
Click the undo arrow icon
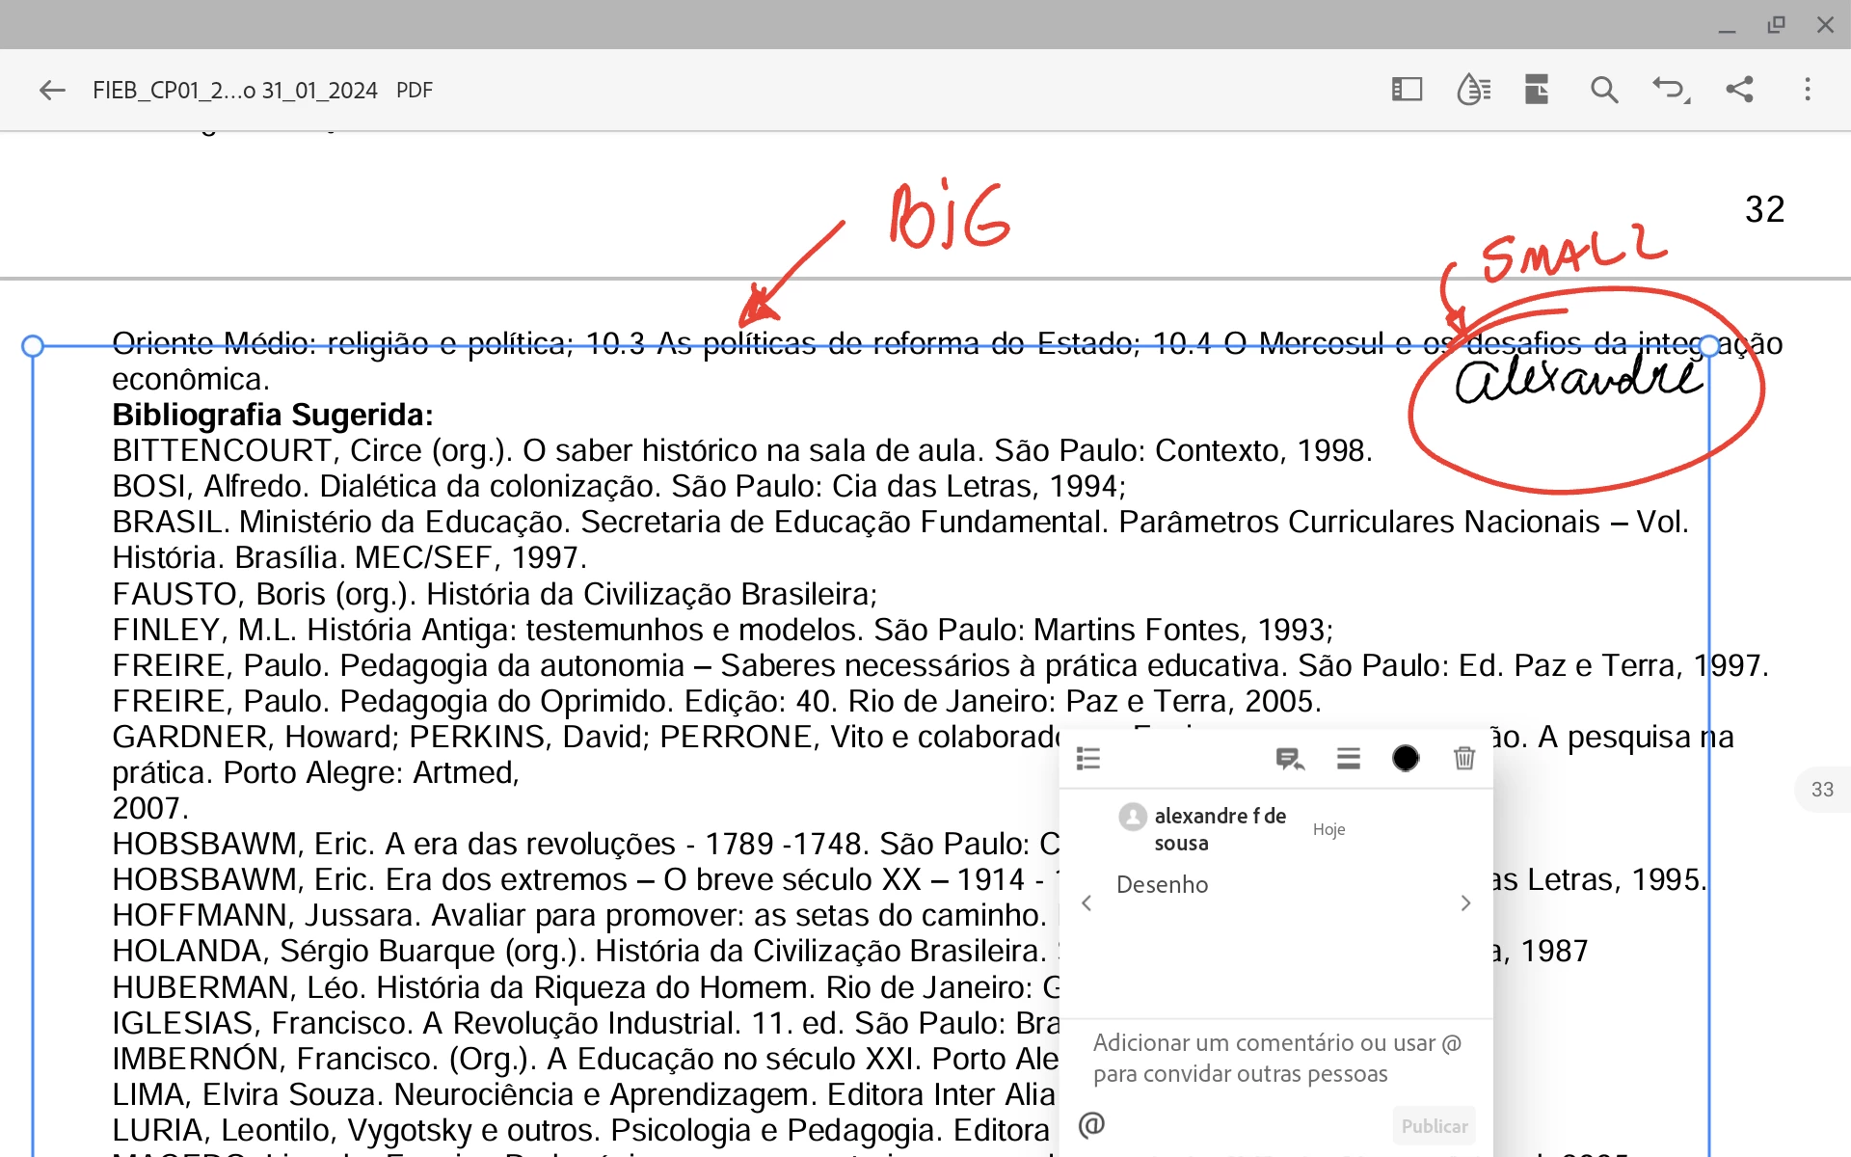pyautogui.click(x=1670, y=90)
